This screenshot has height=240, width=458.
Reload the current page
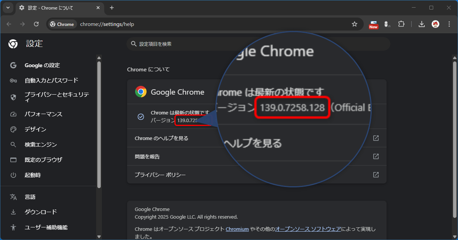36,24
